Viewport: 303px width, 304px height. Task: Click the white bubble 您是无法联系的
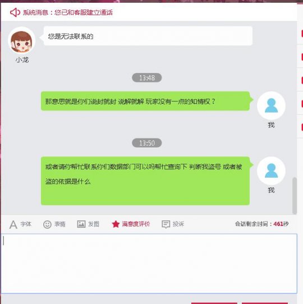148,36
